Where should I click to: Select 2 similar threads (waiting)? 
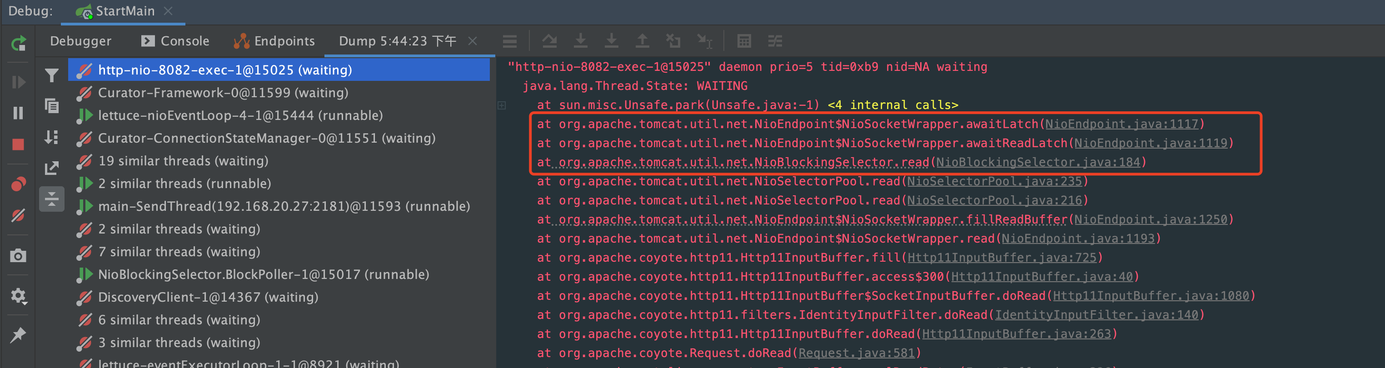[x=279, y=229]
